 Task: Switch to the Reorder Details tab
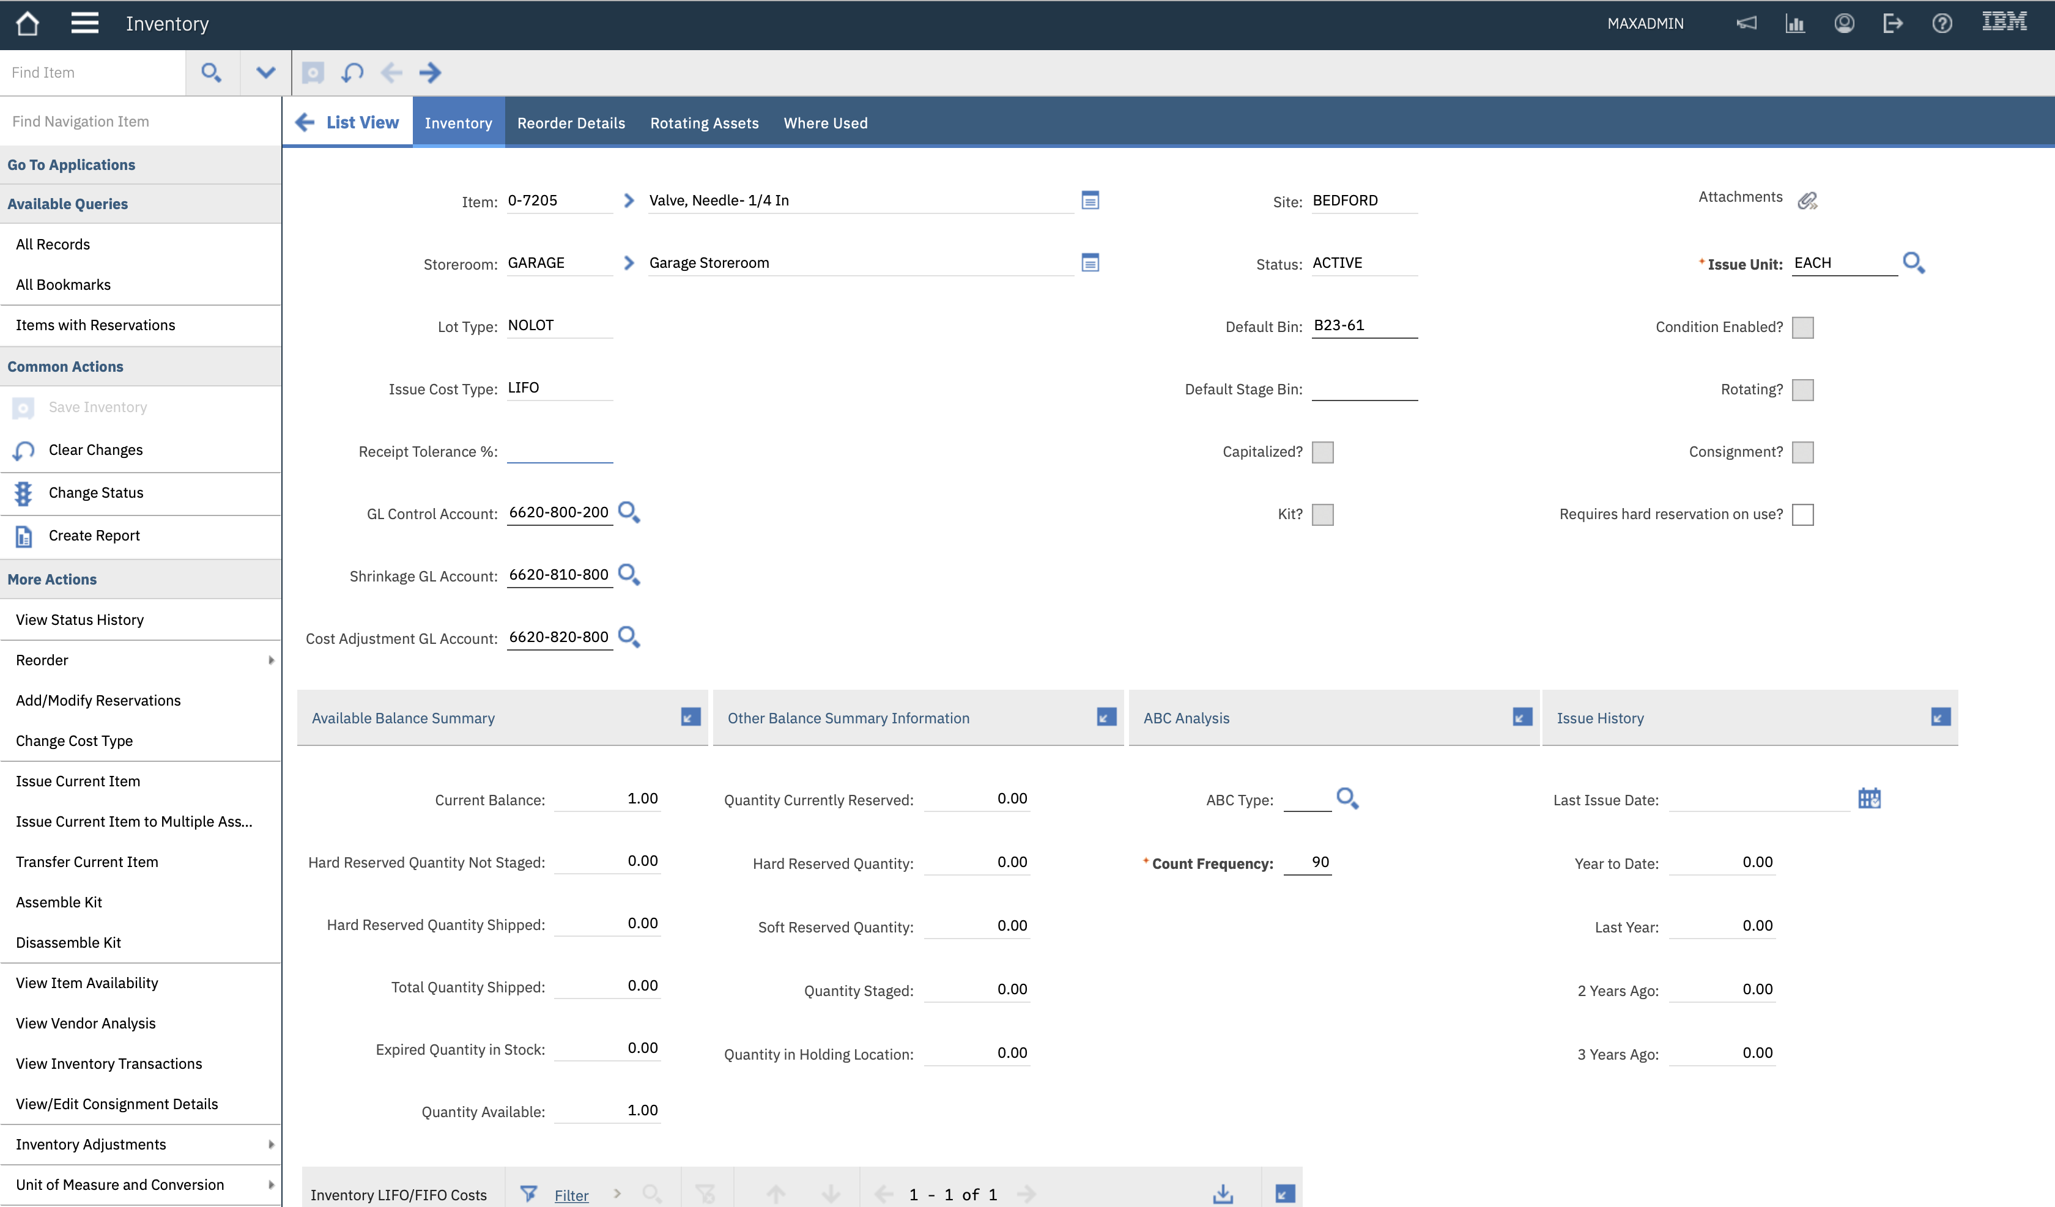click(x=571, y=123)
